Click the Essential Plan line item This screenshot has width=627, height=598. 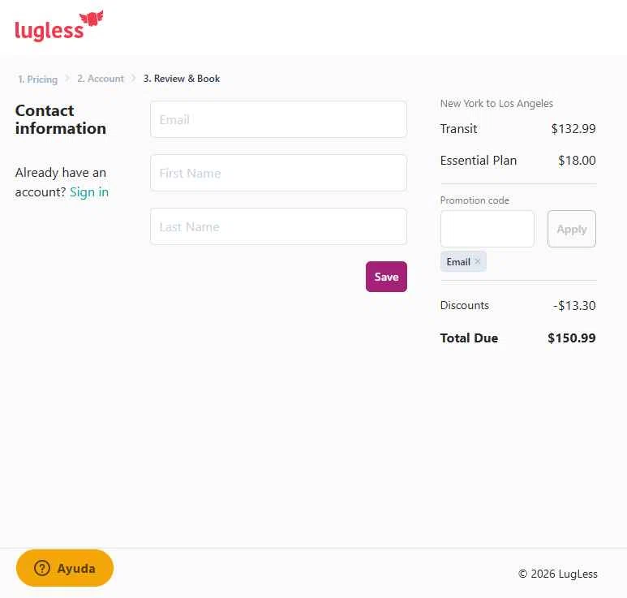[x=479, y=161]
